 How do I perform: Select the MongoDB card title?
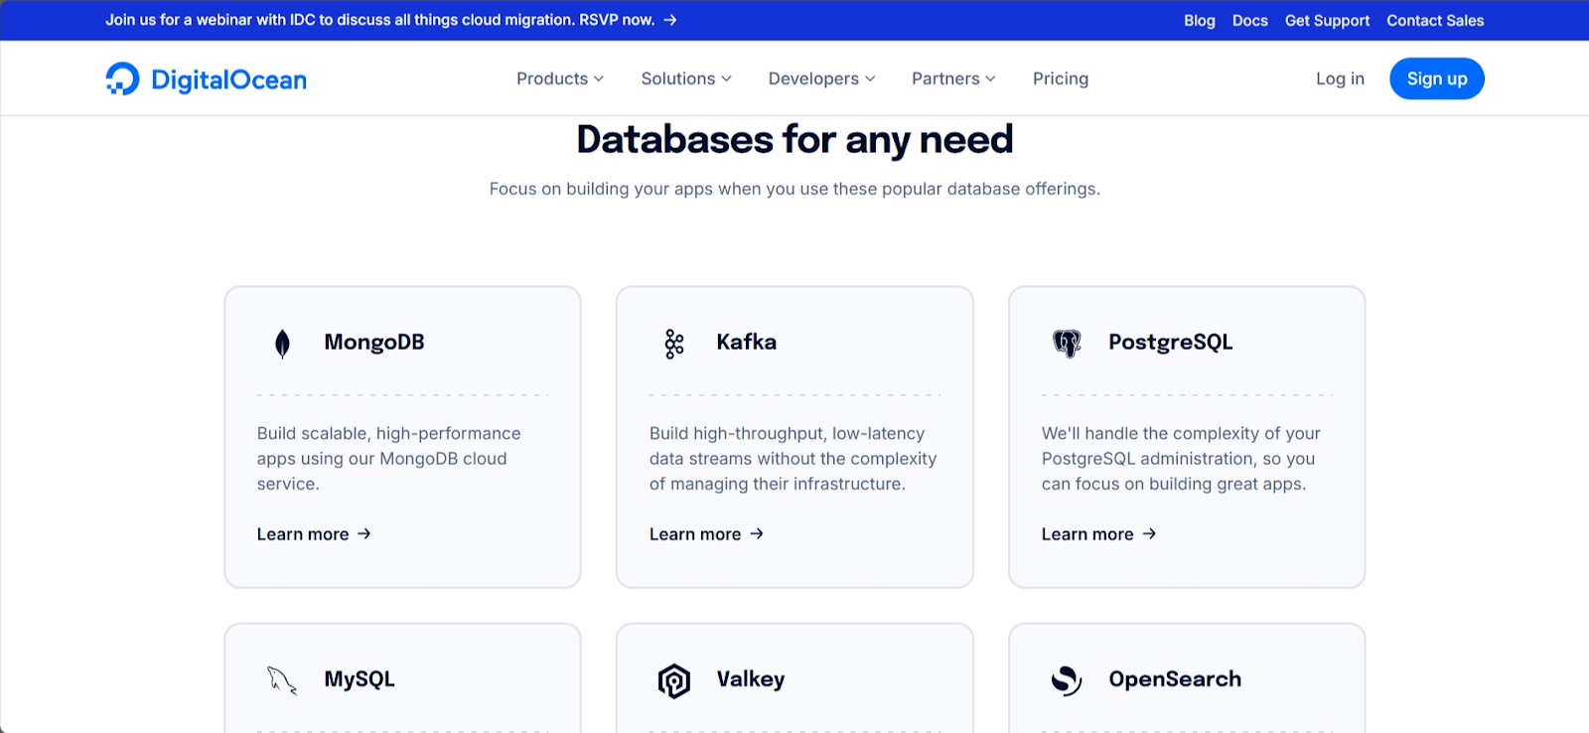(x=374, y=342)
